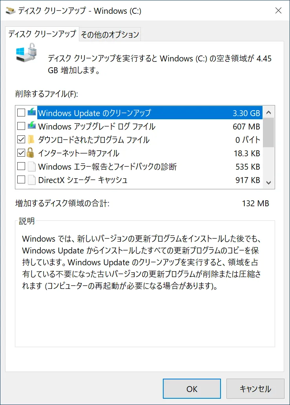Viewport: 290px width, 405px height.
Task: Click the 917 KB size value
Action: point(248,180)
